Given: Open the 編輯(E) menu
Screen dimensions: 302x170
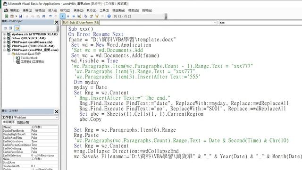Looking at the screenshot, I should pos(27,10).
